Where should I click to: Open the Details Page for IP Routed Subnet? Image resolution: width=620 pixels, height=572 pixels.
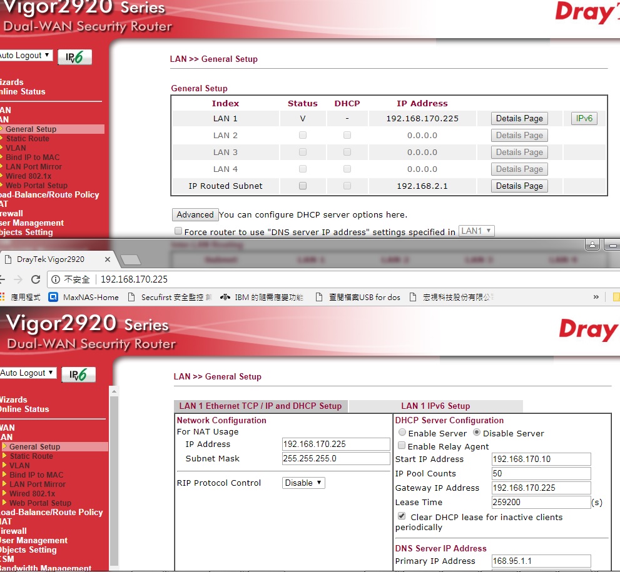tap(519, 186)
